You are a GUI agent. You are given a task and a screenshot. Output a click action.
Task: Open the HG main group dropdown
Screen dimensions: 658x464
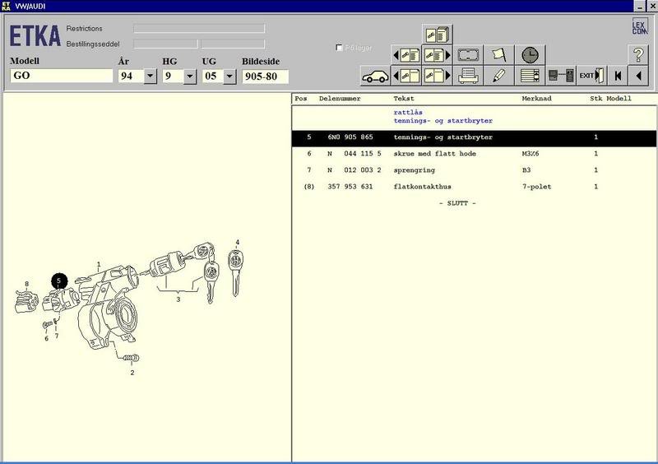pos(190,77)
